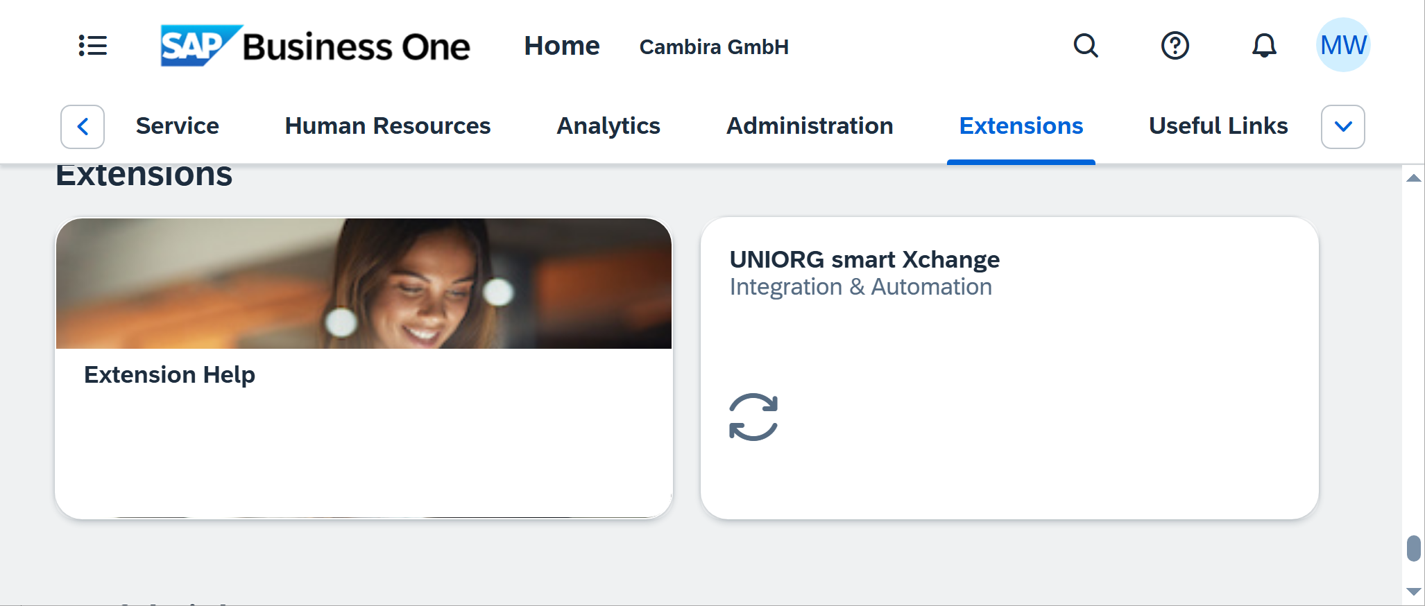The width and height of the screenshot is (1425, 606).
Task: Switch to the Analytics tab
Action: click(x=608, y=126)
